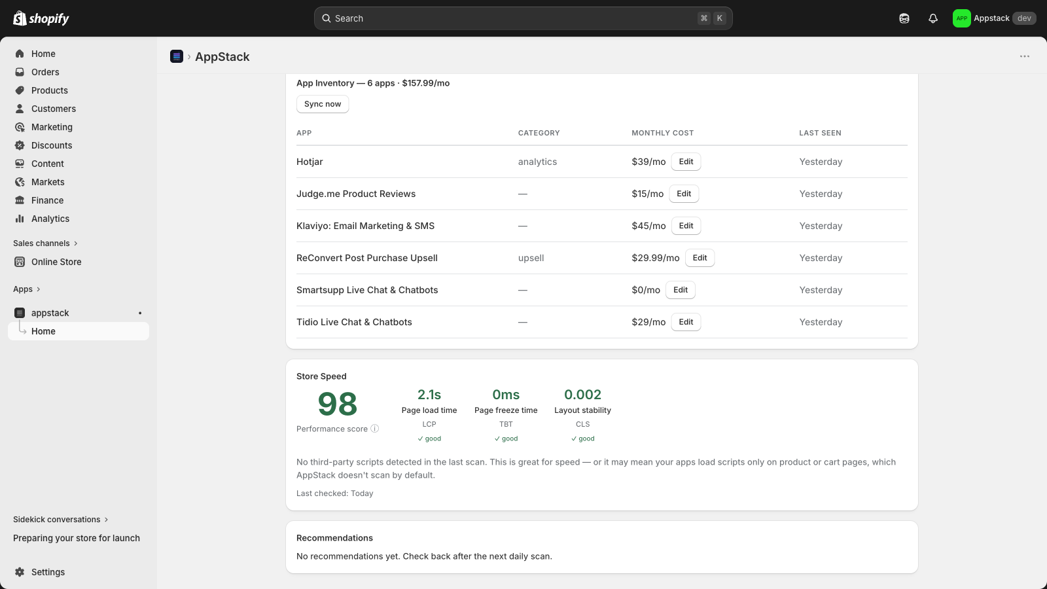Click the Markets globe icon
1047x589 pixels.
tap(20, 182)
